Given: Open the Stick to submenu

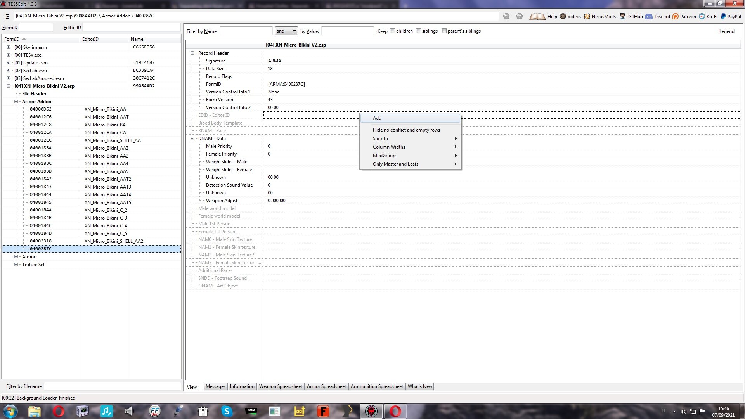Looking at the screenshot, I should click(x=410, y=139).
